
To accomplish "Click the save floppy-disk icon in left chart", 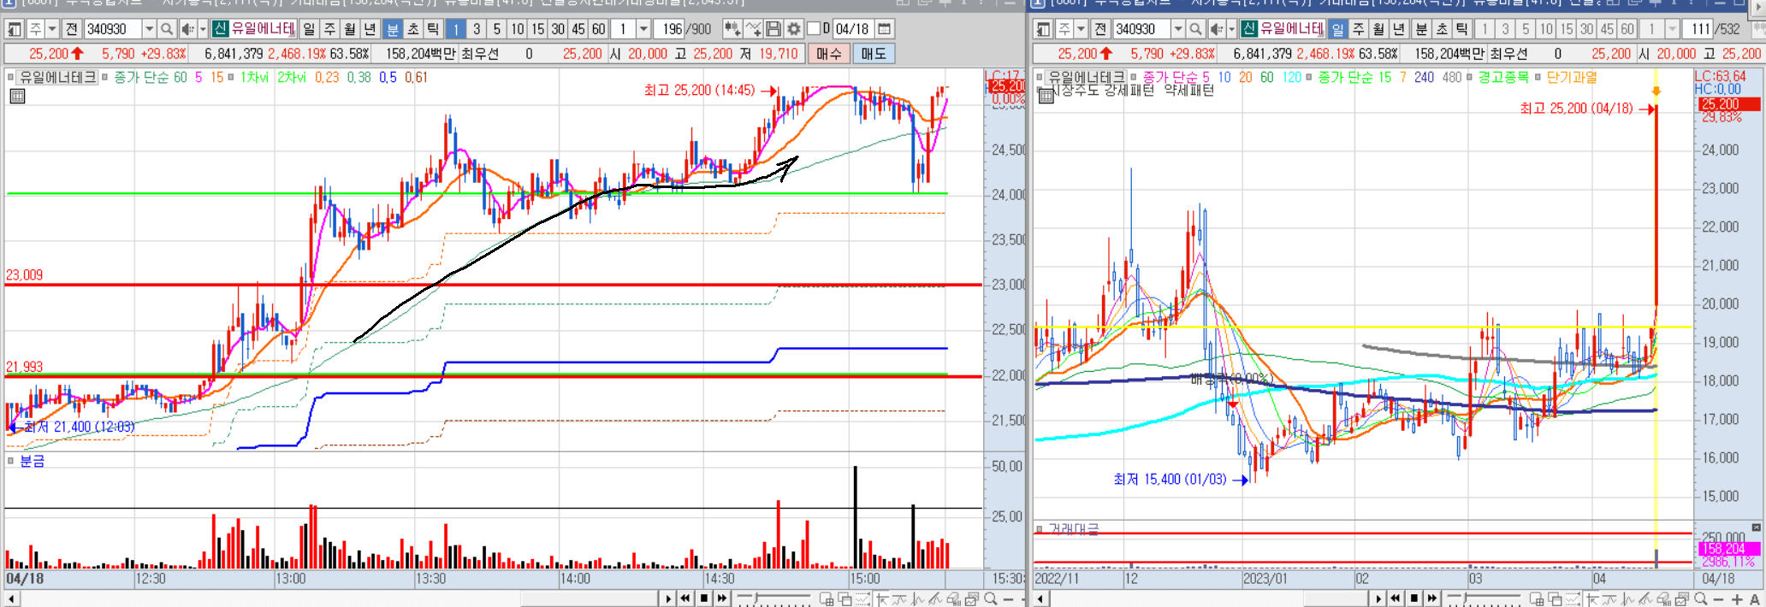I will pyautogui.click(x=773, y=29).
